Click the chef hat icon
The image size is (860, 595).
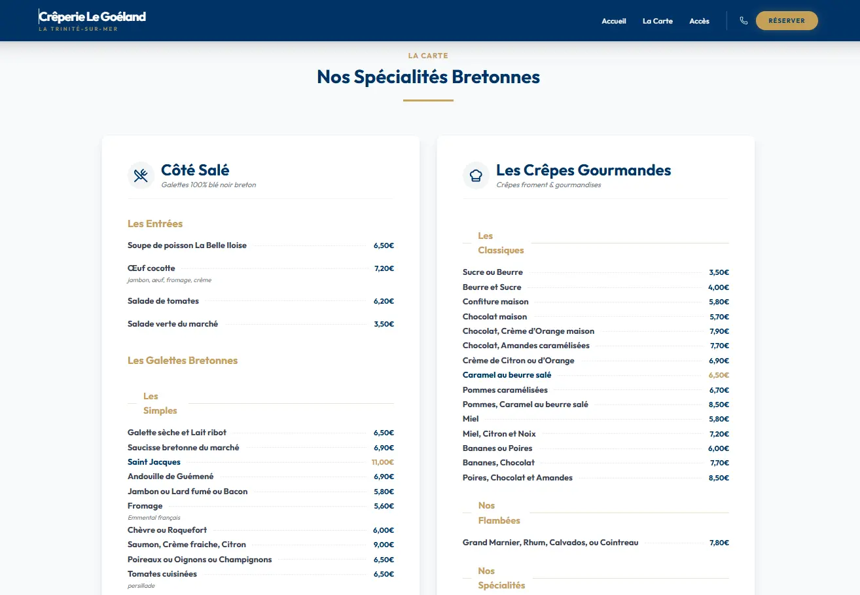(476, 175)
